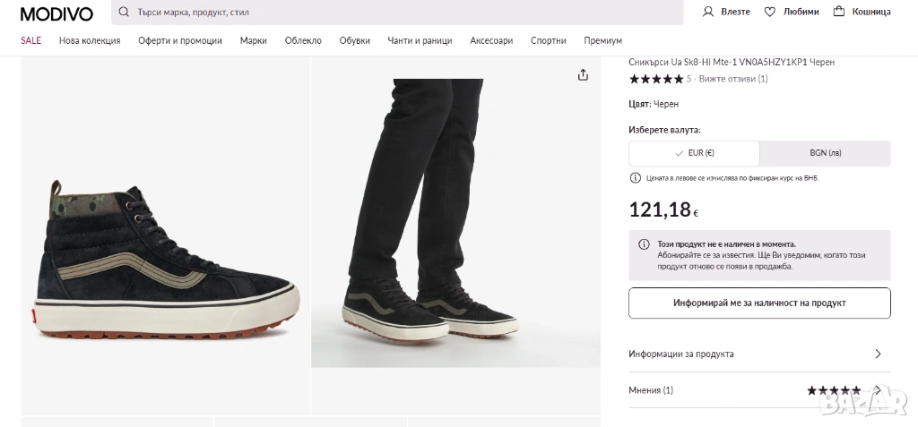918x427 pixels.
Task: Open the side-view sneaker product image
Action: click(166, 260)
